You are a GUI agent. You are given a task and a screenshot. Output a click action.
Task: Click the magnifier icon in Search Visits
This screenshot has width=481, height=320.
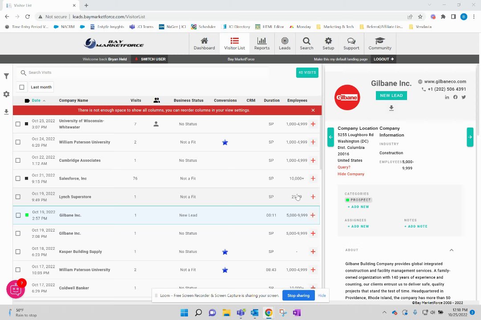23,72
